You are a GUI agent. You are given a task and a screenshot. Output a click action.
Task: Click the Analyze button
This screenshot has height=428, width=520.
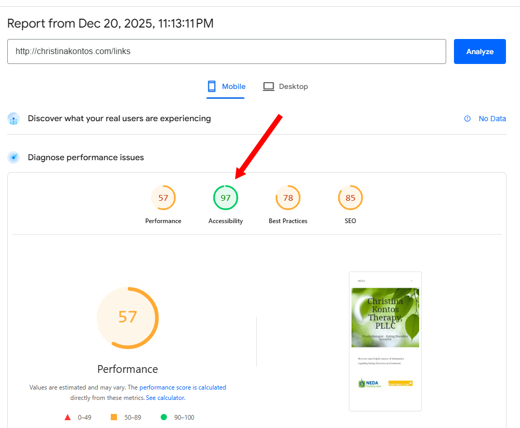[479, 51]
